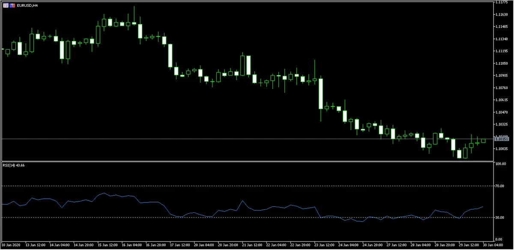The width and height of the screenshot is (514, 250).
Task: Select the RSI(14) 43.66 indicator label
Action: tap(14, 165)
